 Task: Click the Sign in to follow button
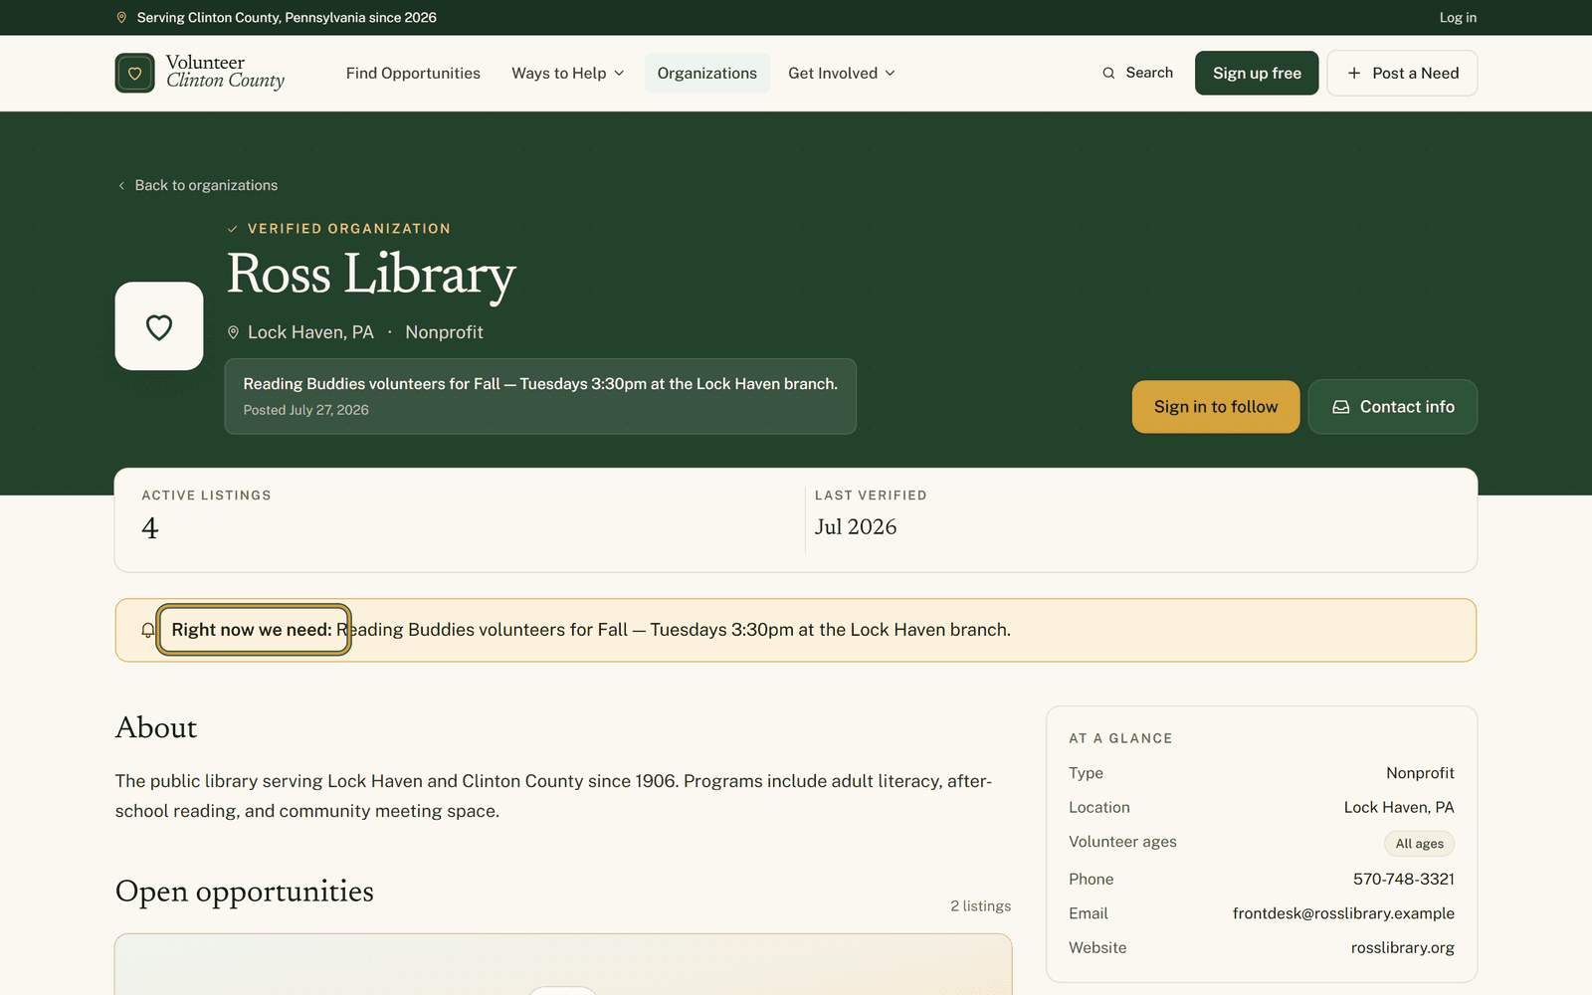tap(1216, 407)
